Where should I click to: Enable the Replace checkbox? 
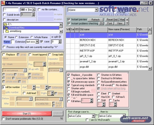coord(4,54)
